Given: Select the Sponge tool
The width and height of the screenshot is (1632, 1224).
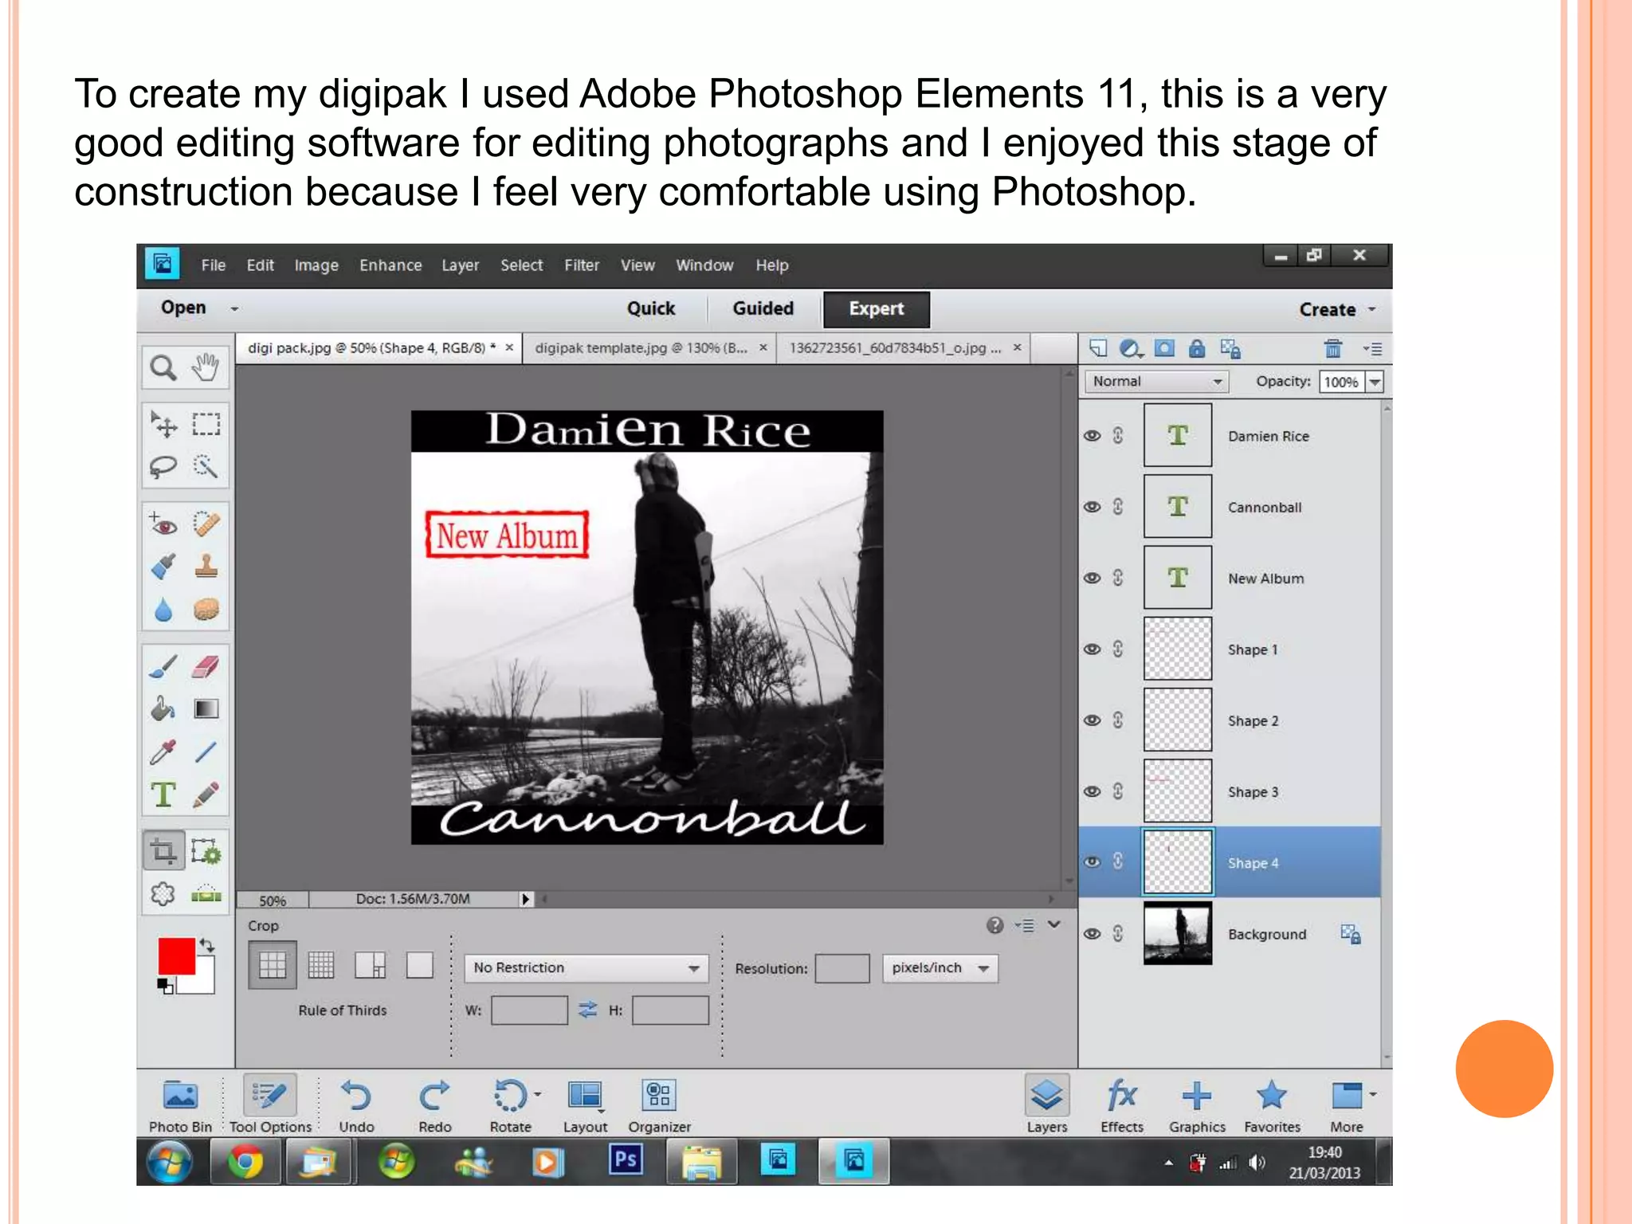Looking at the screenshot, I should tap(206, 610).
